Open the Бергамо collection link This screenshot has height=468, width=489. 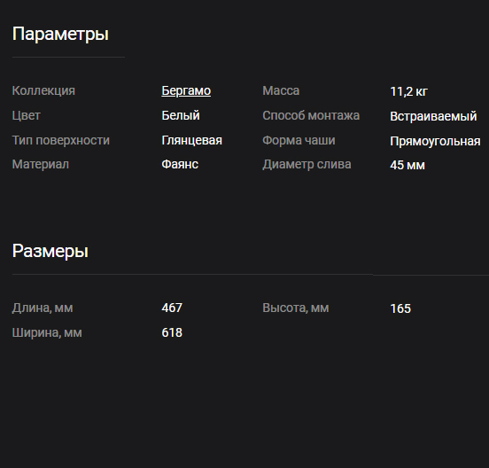pos(186,90)
